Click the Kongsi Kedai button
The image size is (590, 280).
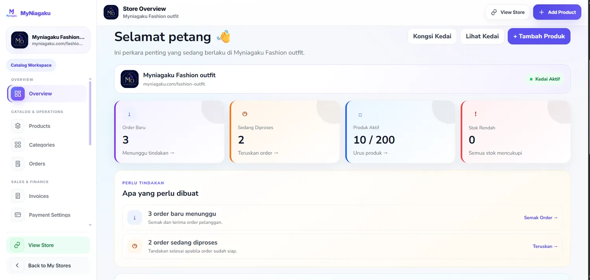point(432,36)
